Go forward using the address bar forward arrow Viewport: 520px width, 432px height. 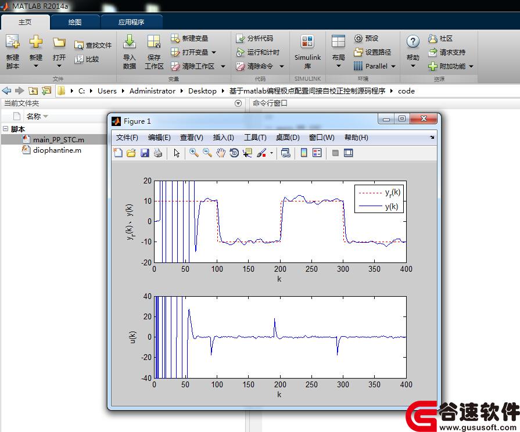(x=20, y=91)
